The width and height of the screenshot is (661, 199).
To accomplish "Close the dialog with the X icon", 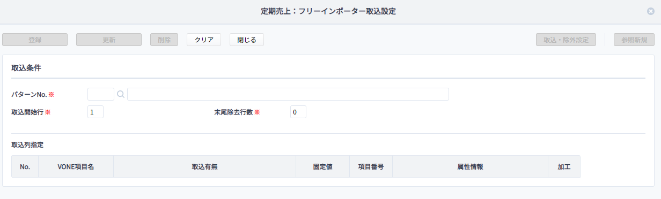I will tap(651, 11).
